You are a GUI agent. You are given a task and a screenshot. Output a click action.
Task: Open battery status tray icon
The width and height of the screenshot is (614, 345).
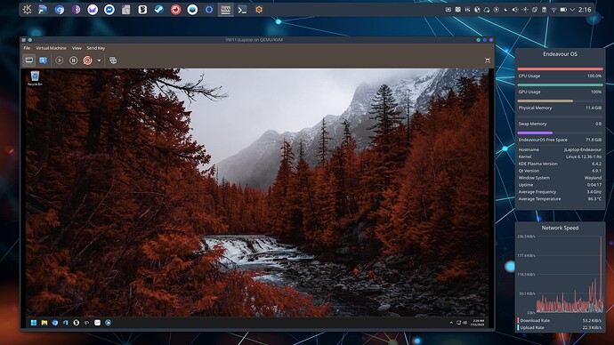click(x=563, y=10)
